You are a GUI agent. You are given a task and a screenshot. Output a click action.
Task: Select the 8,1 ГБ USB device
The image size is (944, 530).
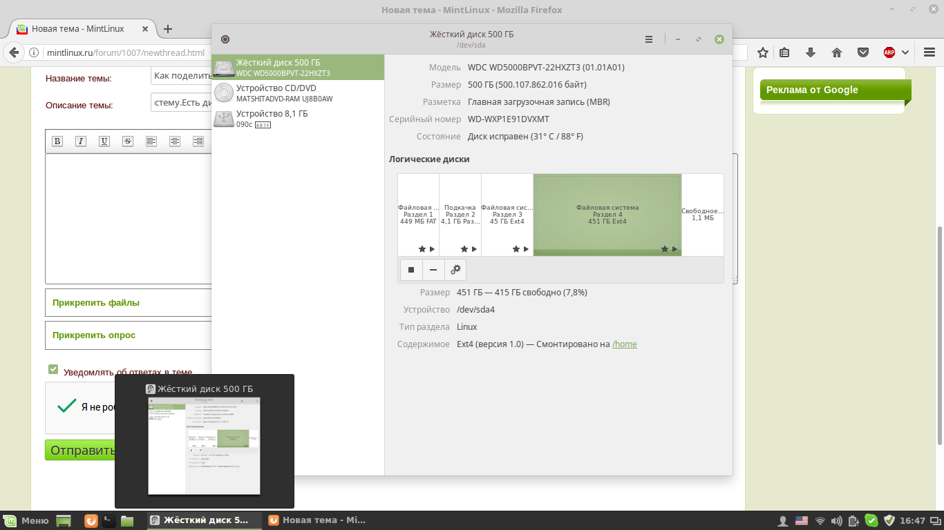point(298,119)
